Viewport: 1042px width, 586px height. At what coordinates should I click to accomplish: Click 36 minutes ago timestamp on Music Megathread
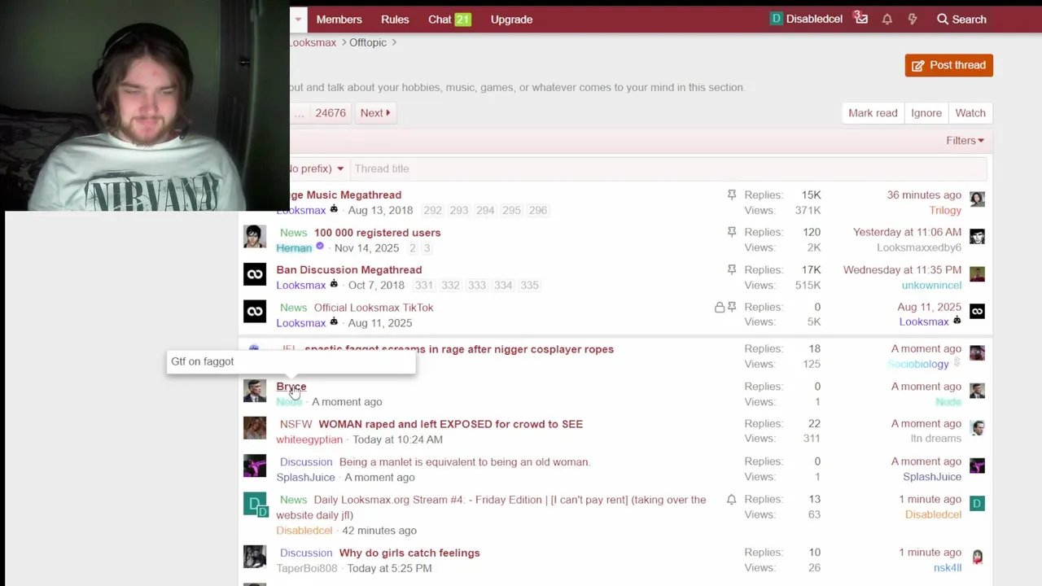pyautogui.click(x=924, y=195)
